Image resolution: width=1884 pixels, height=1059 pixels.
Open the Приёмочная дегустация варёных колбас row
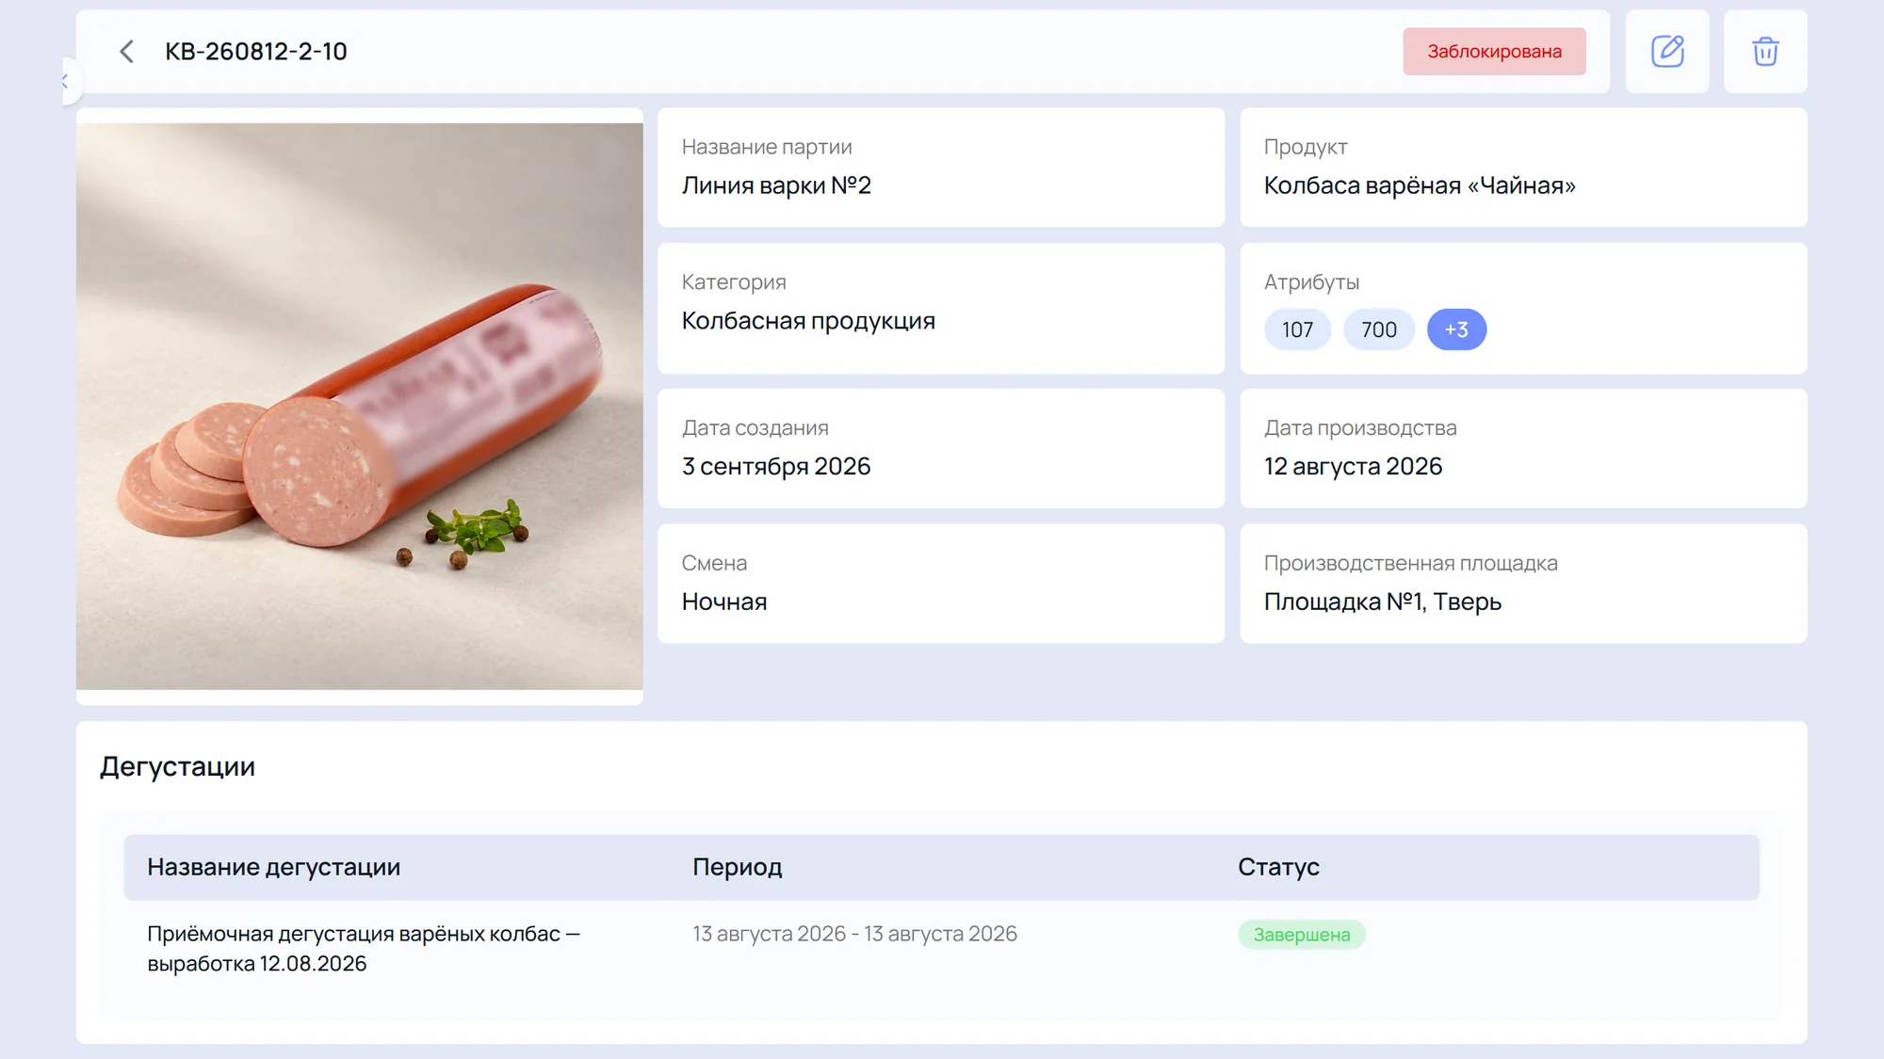point(941,949)
